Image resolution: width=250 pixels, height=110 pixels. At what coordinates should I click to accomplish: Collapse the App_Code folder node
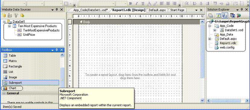click(x=210, y=26)
